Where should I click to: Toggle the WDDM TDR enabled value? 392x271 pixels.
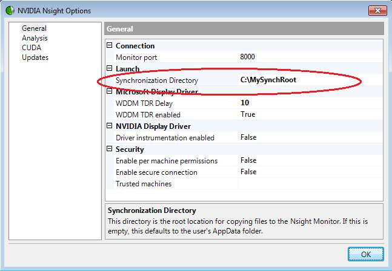pos(309,114)
